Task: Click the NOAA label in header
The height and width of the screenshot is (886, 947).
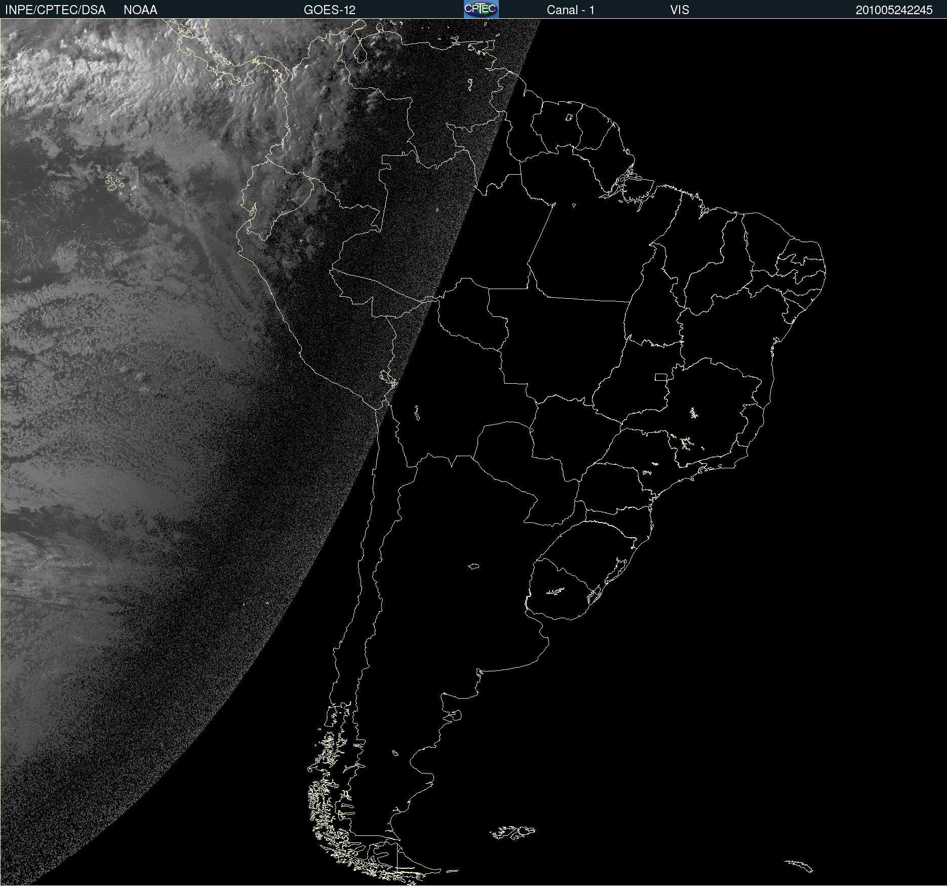Action: (140, 10)
